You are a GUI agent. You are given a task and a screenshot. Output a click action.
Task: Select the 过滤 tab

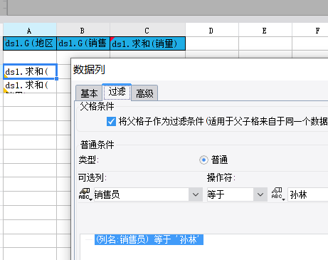[x=117, y=92]
